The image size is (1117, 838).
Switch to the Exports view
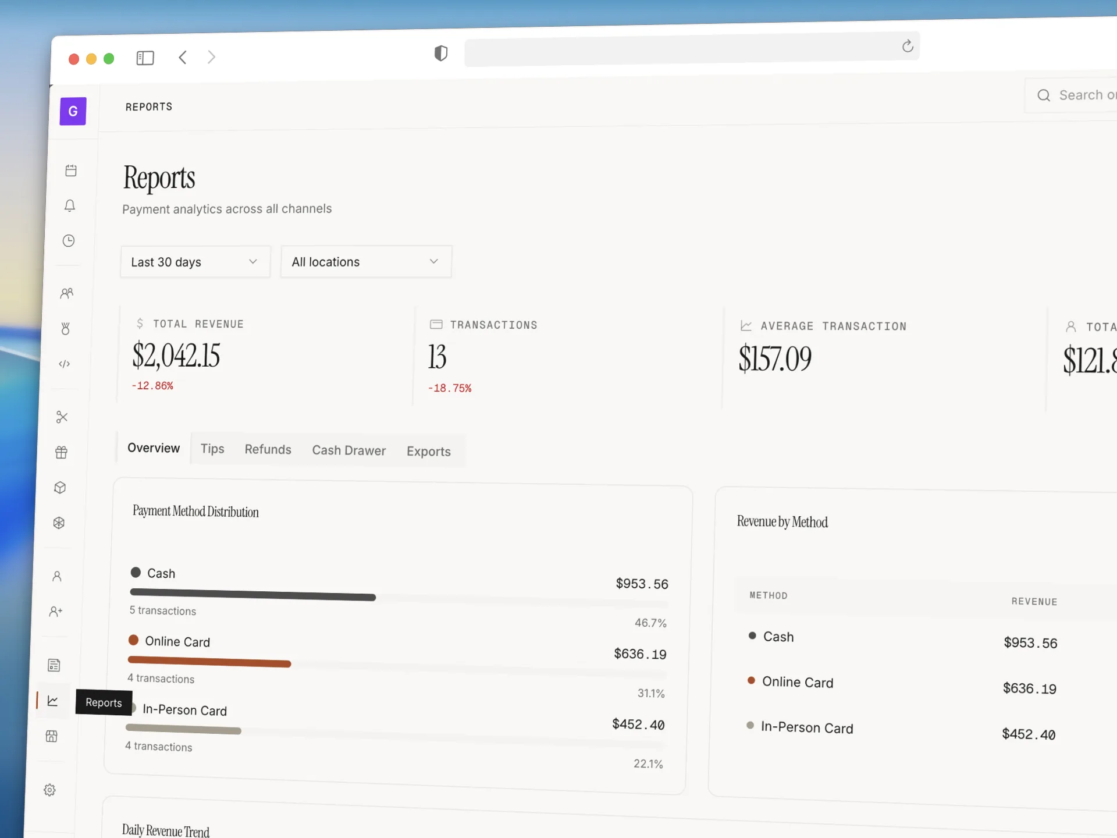429,451
